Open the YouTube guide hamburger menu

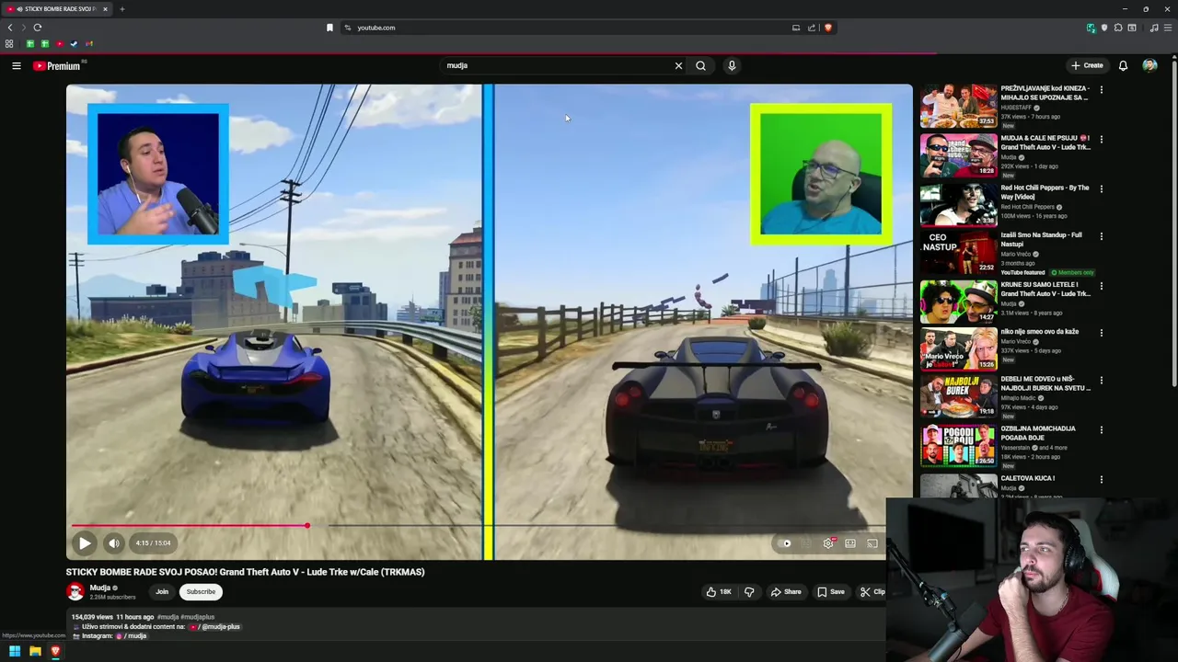(x=17, y=65)
